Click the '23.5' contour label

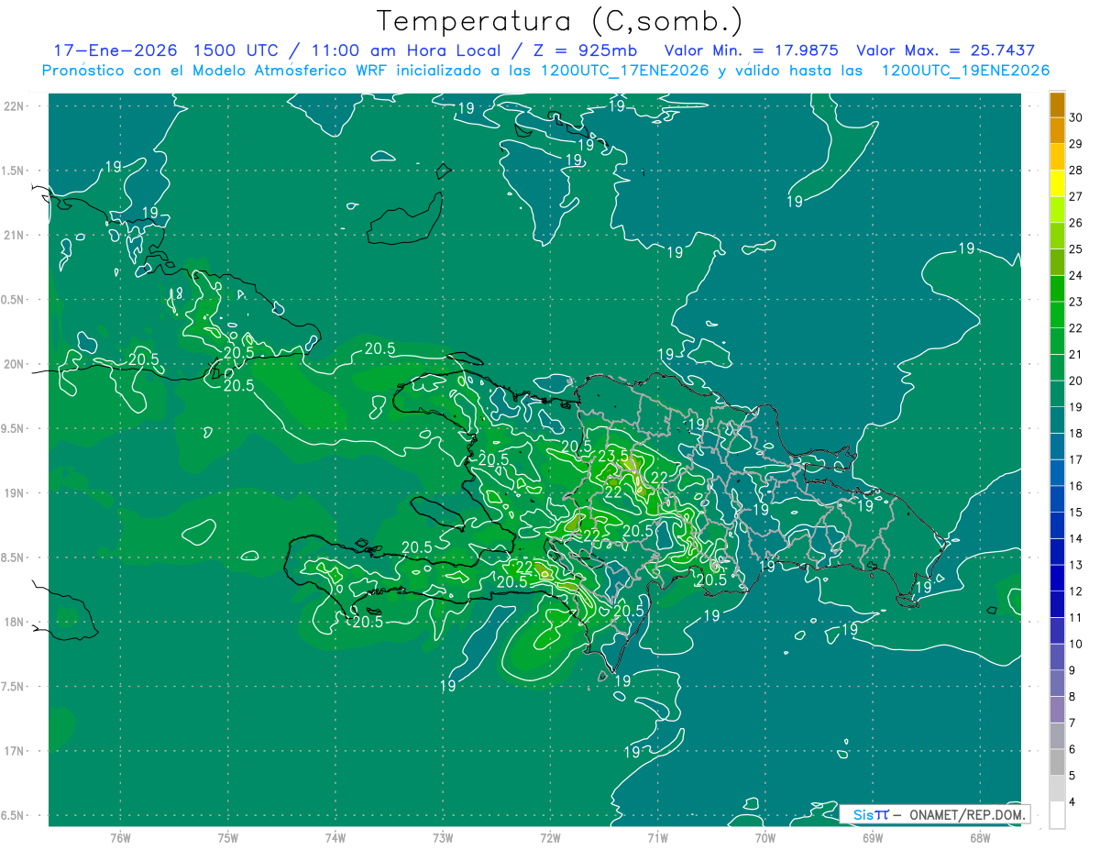coord(613,456)
